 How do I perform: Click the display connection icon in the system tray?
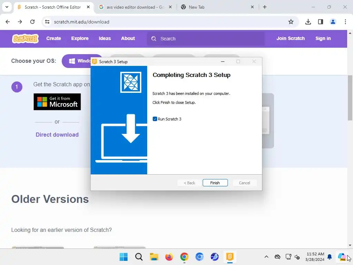pyautogui.click(x=289, y=257)
